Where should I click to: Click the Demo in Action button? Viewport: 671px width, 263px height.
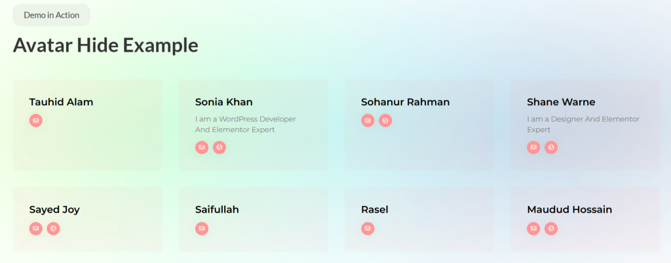(51, 15)
